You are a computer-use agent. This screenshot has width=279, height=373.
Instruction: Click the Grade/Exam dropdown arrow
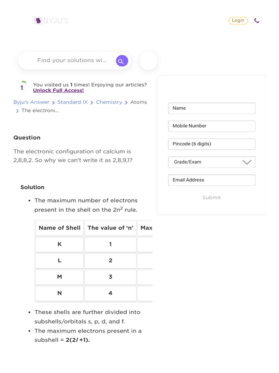[x=247, y=162]
